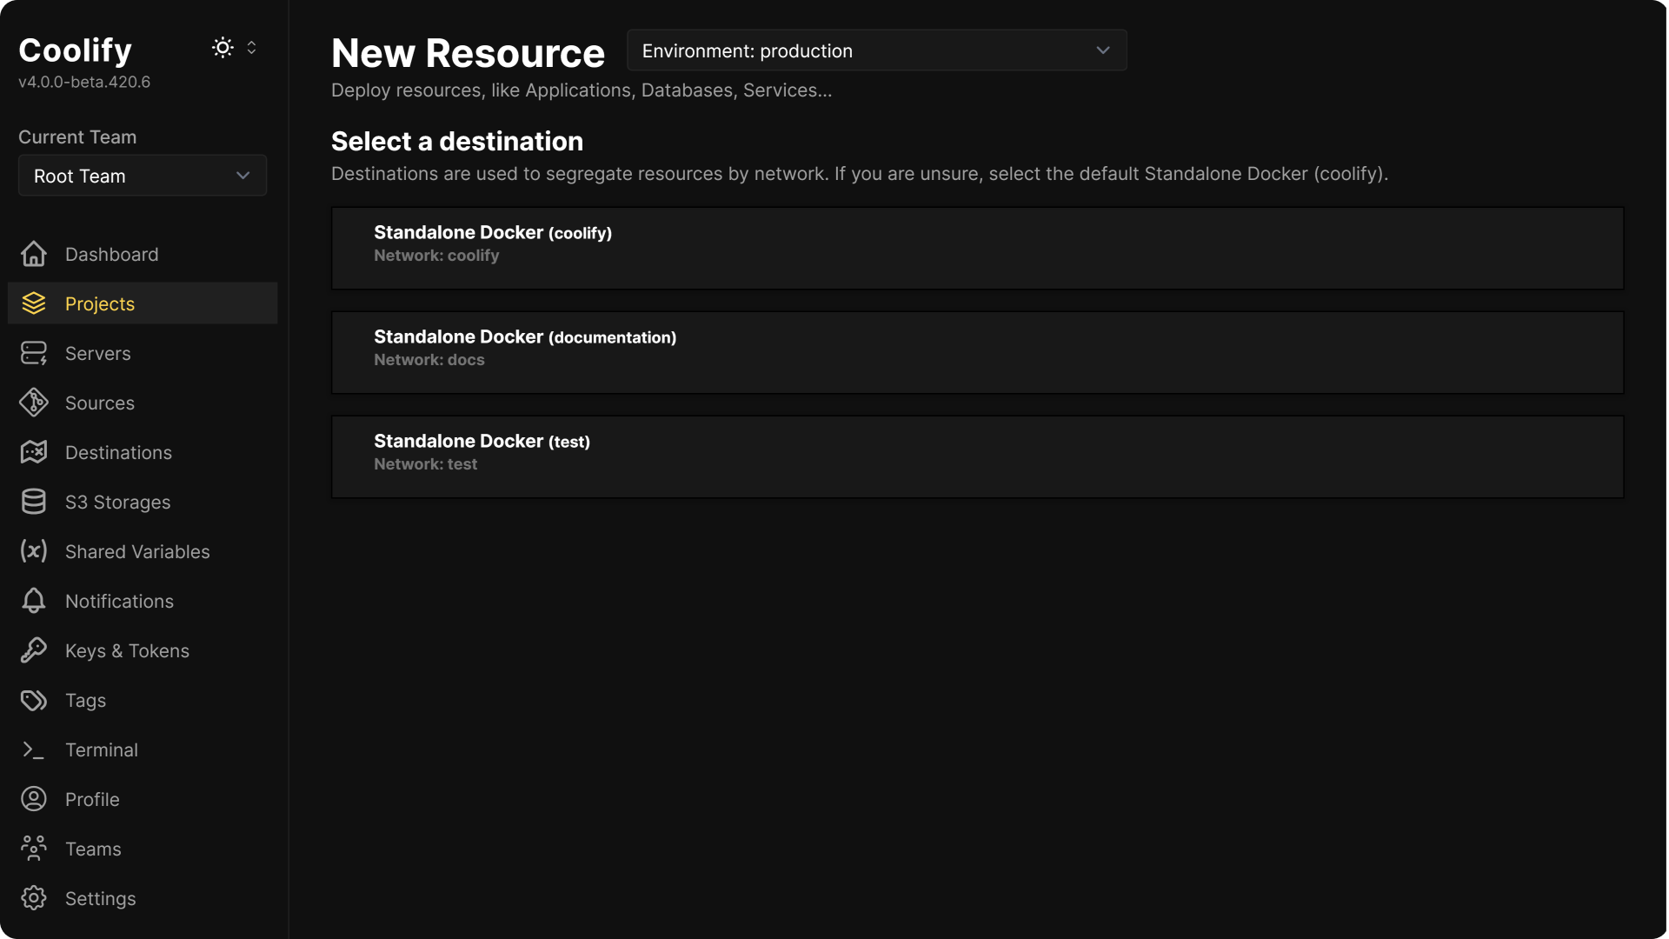This screenshot has height=939, width=1669.
Task: Open the Root Team dropdown
Action: [x=142, y=176]
